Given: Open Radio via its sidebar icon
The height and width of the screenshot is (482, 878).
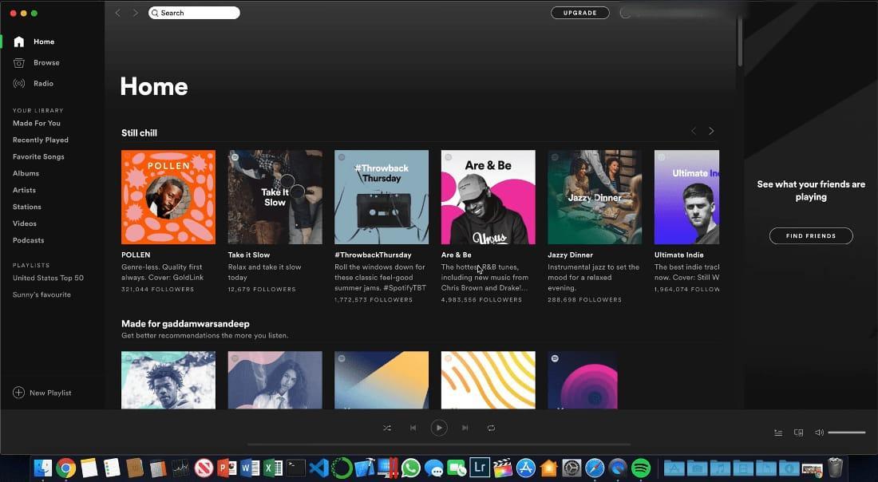Looking at the screenshot, I should (19, 84).
